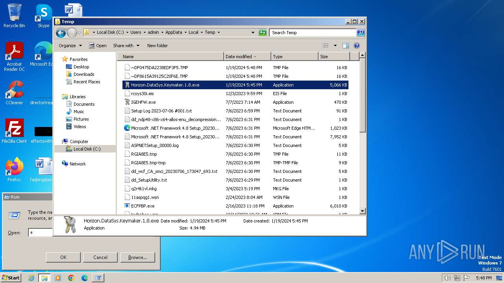Click the Open text field in Run
The width and height of the screenshot is (504, 283).
pyautogui.click(x=41, y=233)
